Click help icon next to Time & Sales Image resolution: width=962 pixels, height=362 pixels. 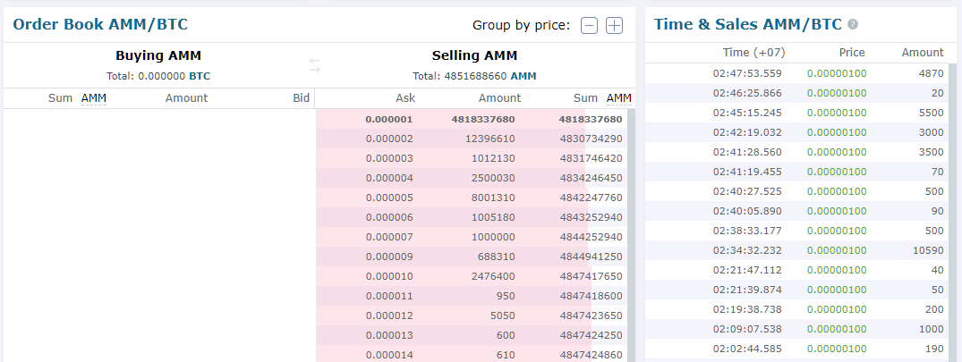(853, 25)
